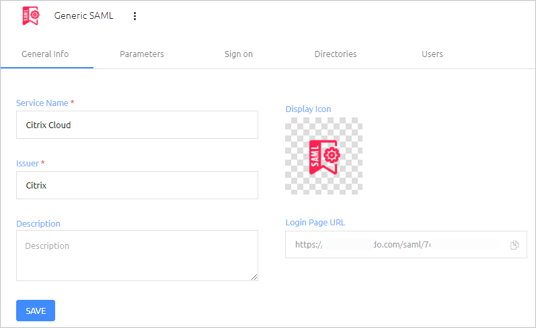Open the three-dot options menu beside Generic SAML

[135, 16]
